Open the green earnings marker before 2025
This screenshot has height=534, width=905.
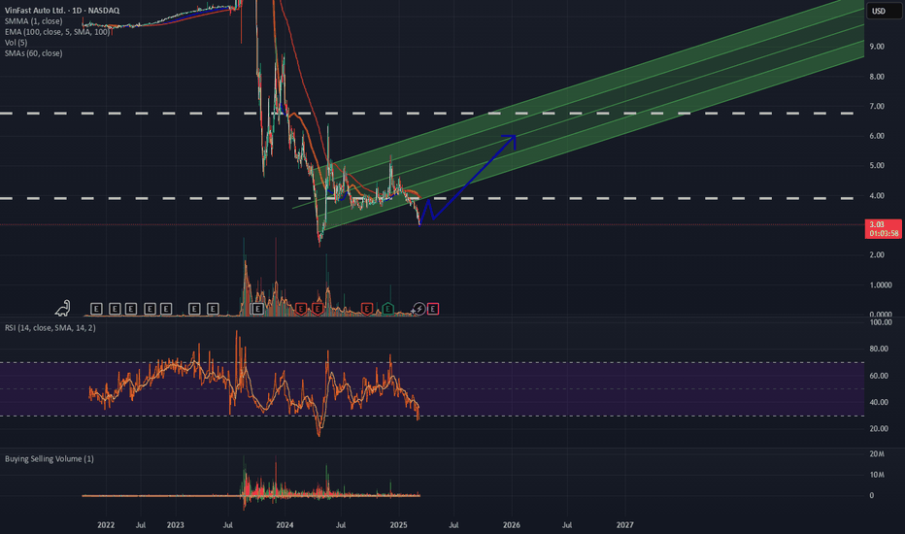click(x=387, y=309)
